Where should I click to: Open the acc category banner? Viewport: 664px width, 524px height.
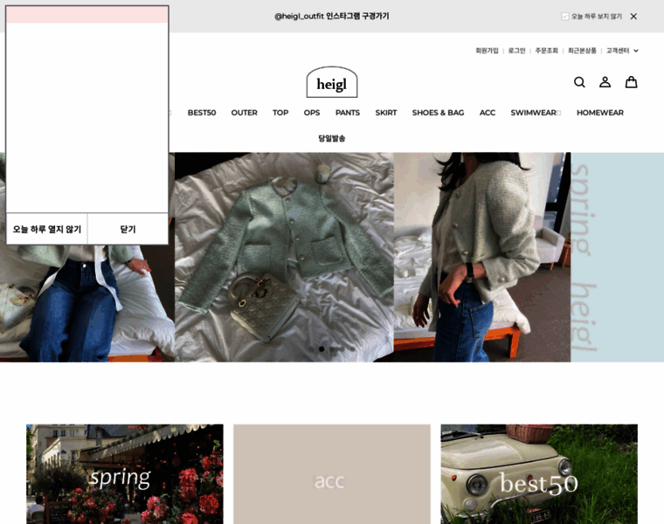pyautogui.click(x=332, y=474)
